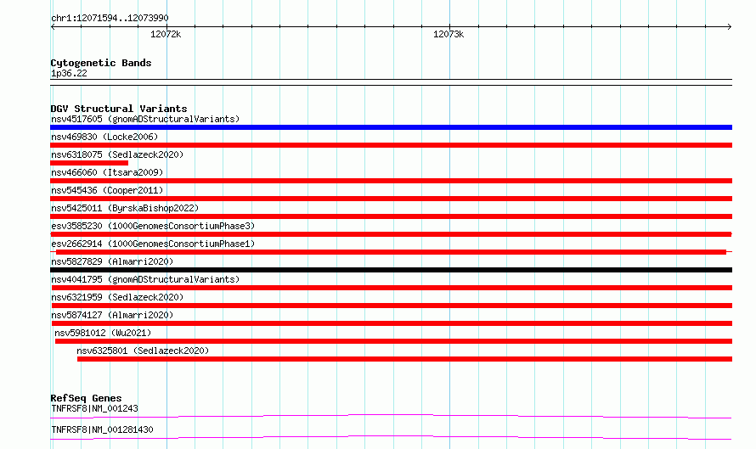Click the left arrow on the coordinate ruler
The image size is (756, 449).
coord(53,26)
